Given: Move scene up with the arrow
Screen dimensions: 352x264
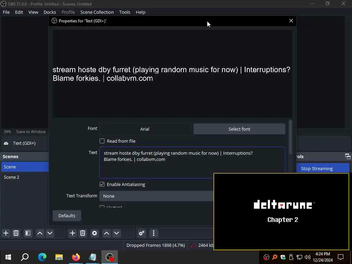Looking at the screenshot, I should tap(40, 233).
